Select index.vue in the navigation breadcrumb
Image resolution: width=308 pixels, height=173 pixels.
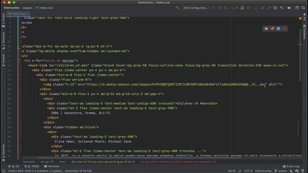coord(44,8)
